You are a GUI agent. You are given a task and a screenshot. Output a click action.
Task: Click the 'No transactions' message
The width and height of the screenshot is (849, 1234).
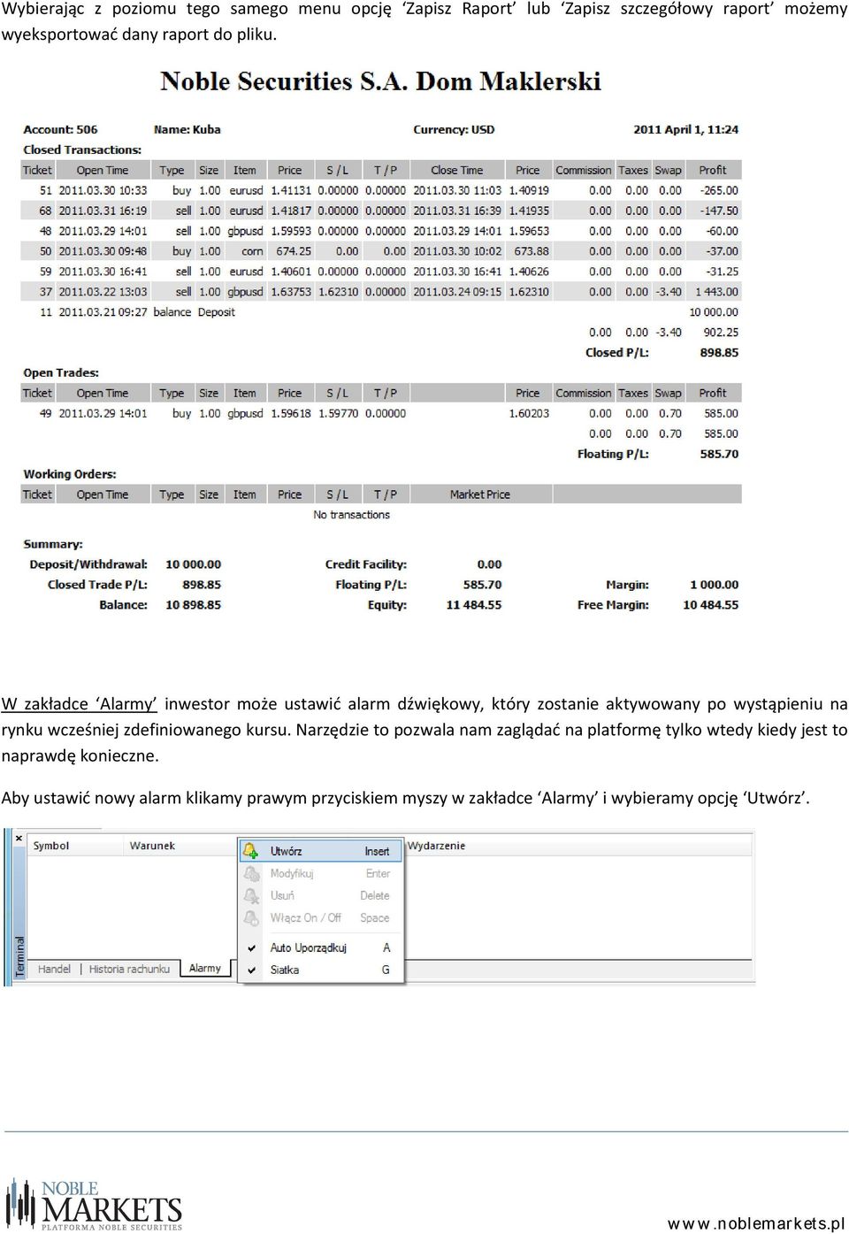(351, 515)
